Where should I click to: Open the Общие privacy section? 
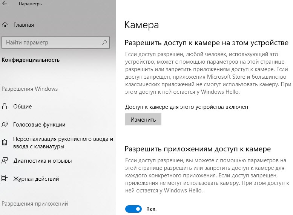coord(22,106)
